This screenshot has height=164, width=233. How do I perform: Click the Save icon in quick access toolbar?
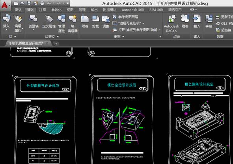[x=29, y=3]
